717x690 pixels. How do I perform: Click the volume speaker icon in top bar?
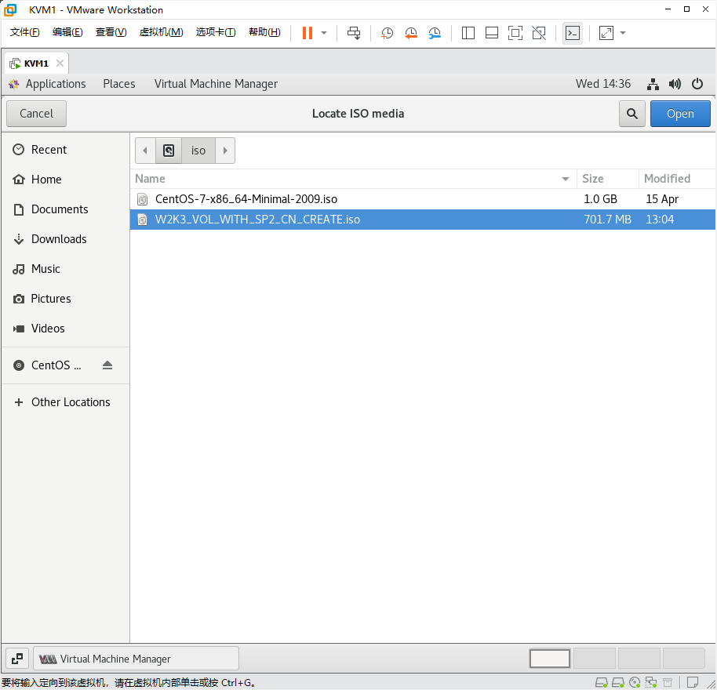point(675,84)
